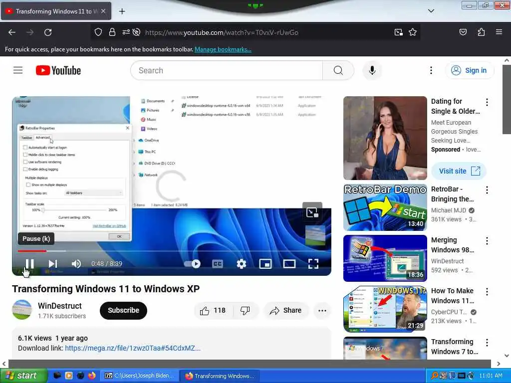Close the Transforming Windows 11 tab

(103, 11)
